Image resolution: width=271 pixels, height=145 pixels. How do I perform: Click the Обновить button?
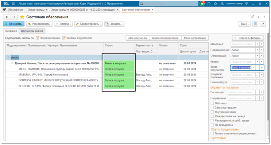[x=13, y=24]
